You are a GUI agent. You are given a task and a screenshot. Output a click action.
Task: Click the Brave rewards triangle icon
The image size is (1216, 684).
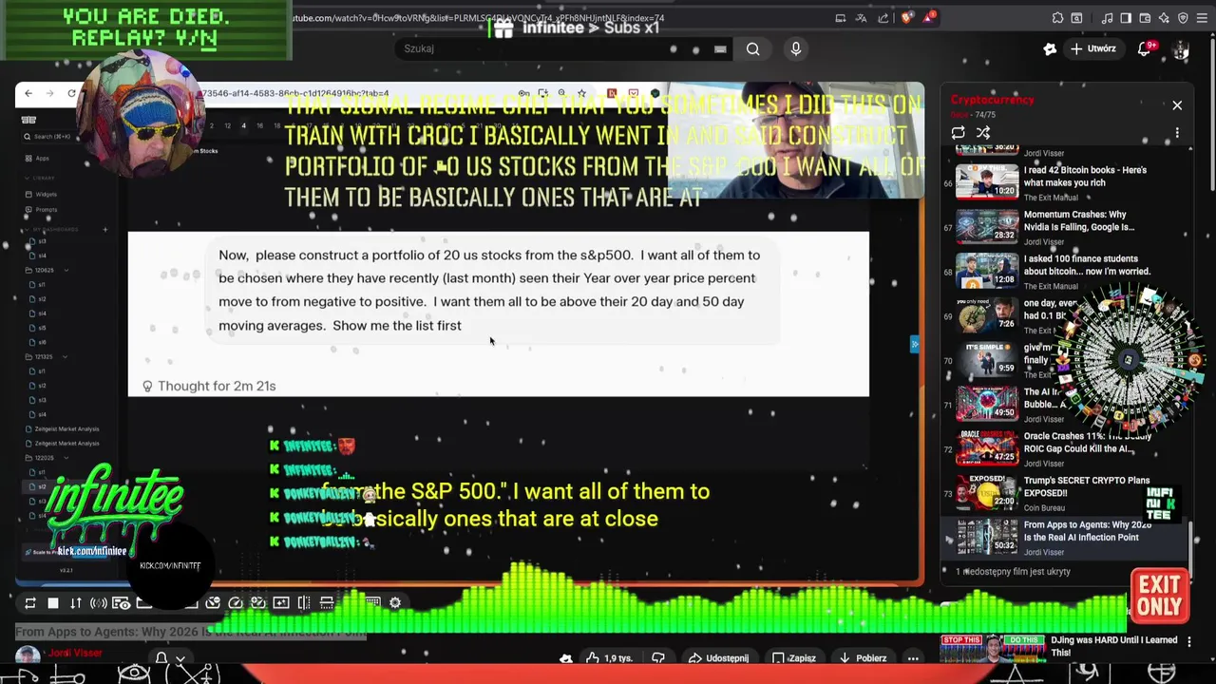pyautogui.click(x=927, y=17)
